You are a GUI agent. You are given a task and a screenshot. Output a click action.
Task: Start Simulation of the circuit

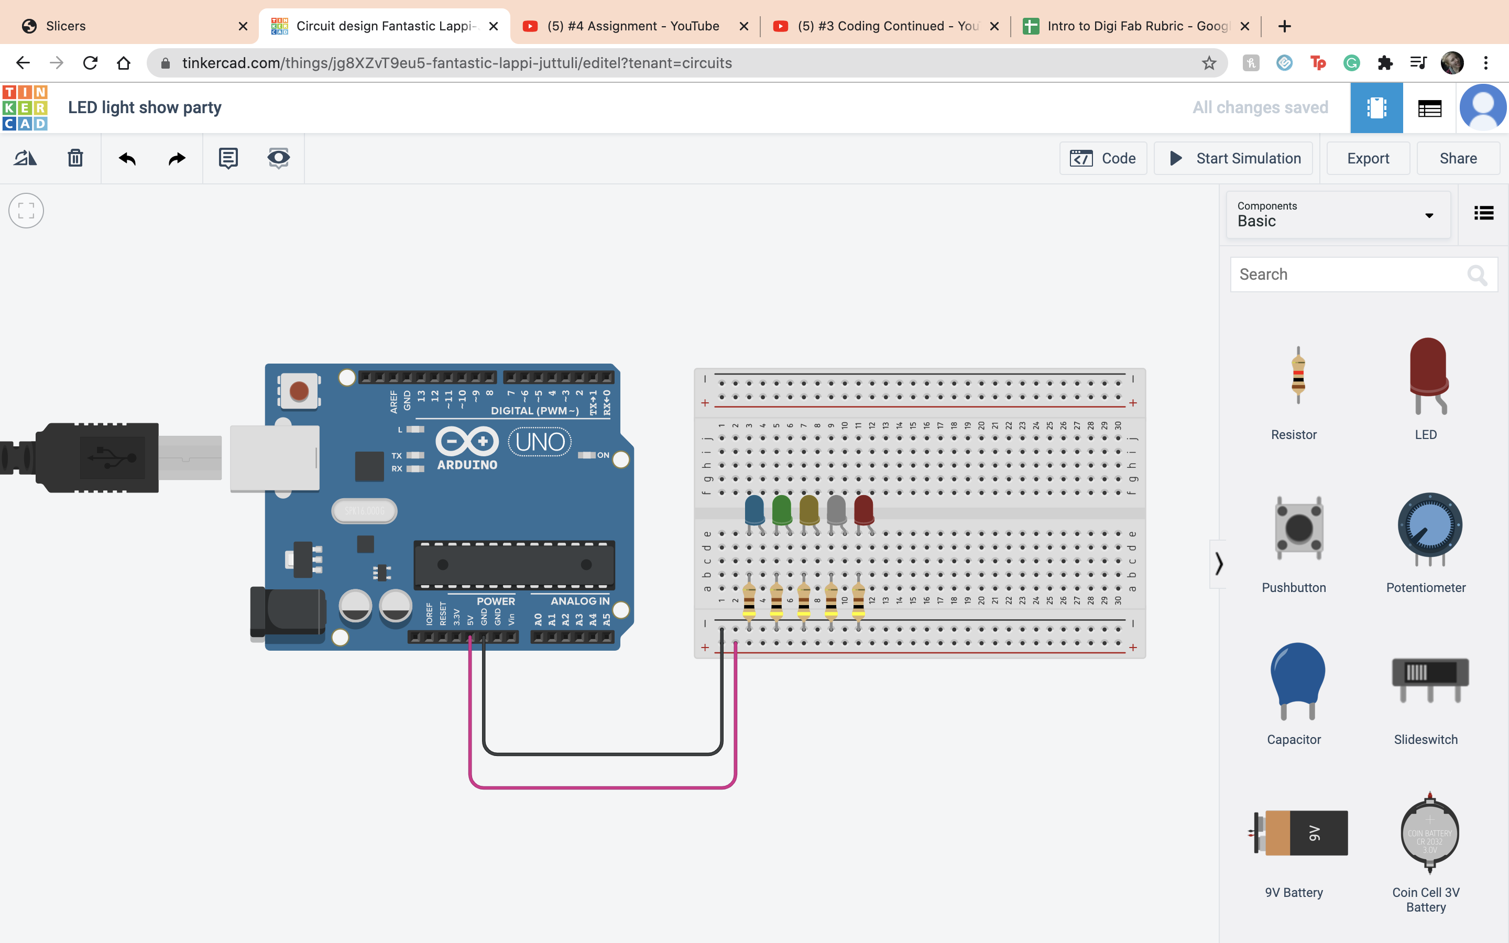[1233, 158]
